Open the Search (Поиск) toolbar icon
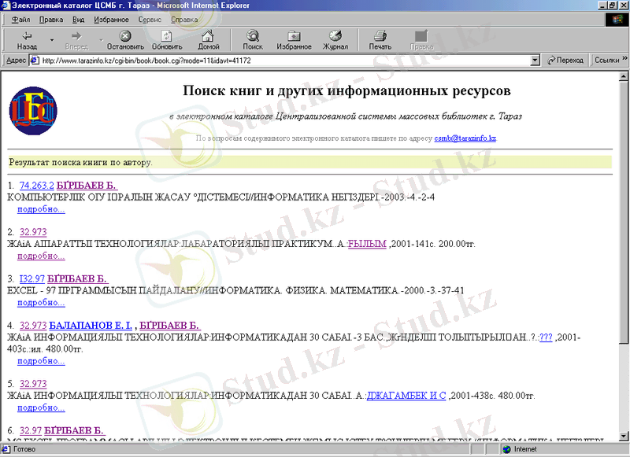This screenshot has width=630, height=457. click(253, 36)
